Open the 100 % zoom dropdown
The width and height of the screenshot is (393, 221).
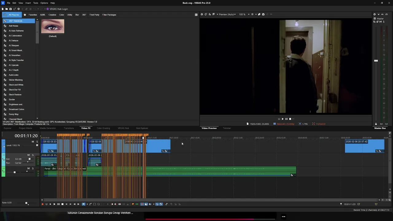[244, 14]
